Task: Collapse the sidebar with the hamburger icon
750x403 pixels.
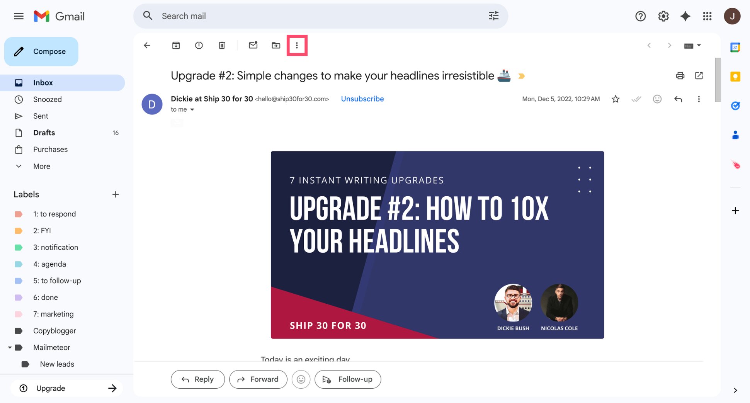Action: 19,16
